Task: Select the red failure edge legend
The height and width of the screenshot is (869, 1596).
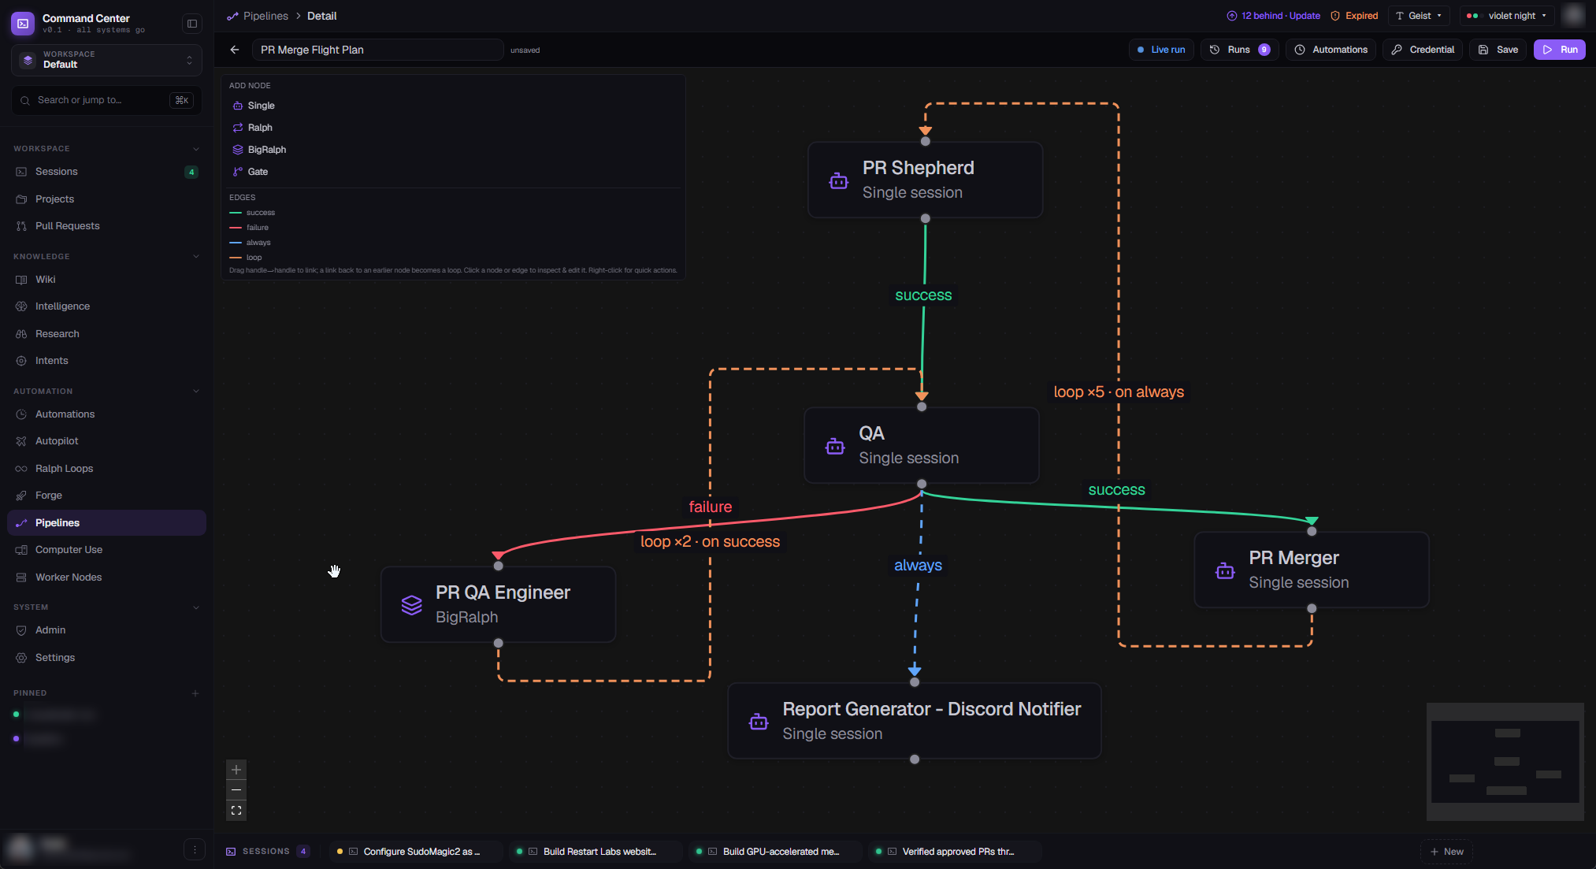Action: point(249,228)
